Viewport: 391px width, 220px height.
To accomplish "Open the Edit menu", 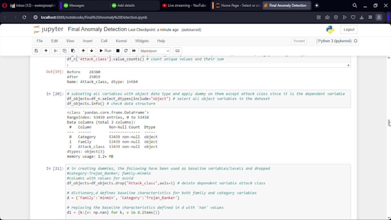I will [x=55, y=41].
